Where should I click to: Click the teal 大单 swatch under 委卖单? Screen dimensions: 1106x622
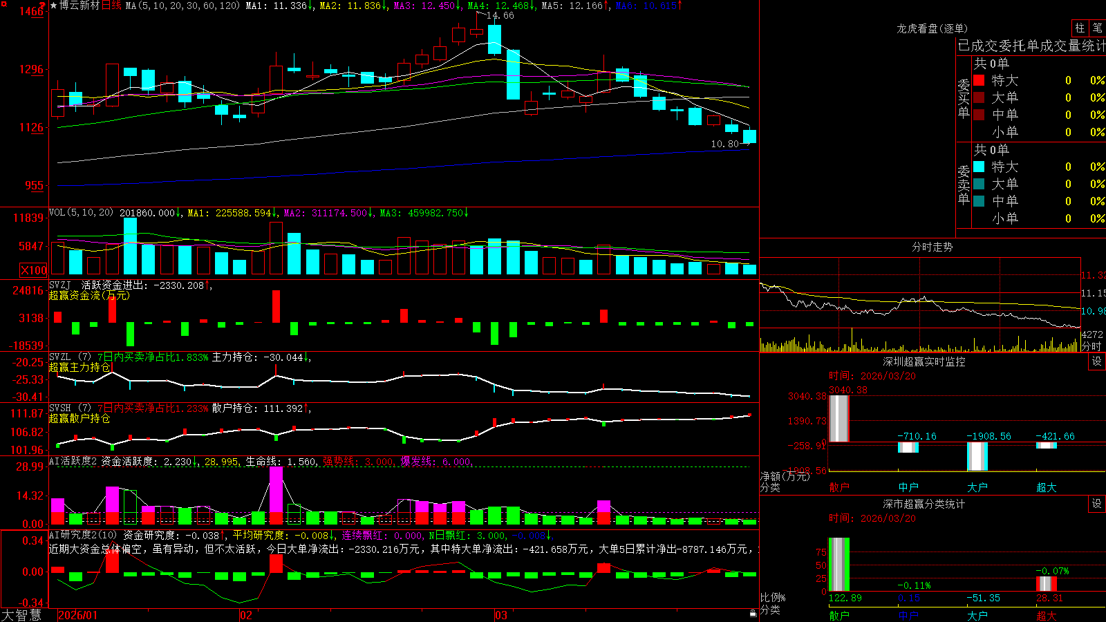[979, 184]
